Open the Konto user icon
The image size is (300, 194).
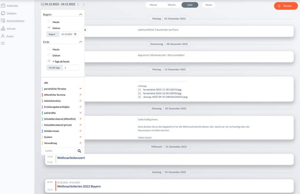3,36
